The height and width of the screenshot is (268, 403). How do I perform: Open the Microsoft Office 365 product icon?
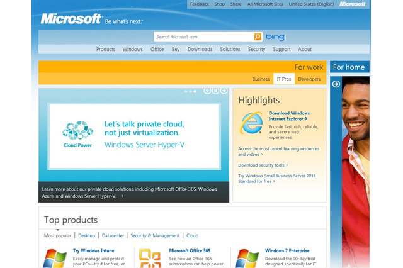[x=150, y=257]
